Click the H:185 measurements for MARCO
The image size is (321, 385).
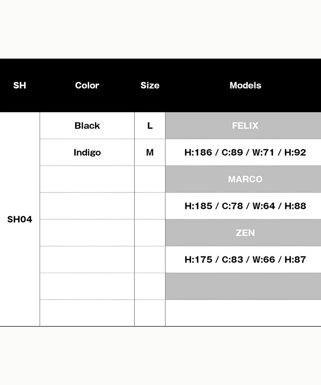[x=245, y=206]
